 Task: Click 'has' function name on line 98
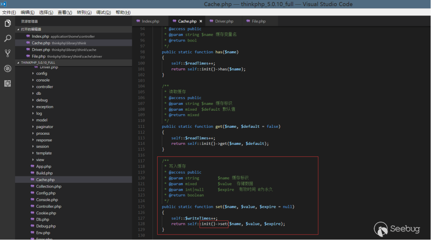(219, 52)
